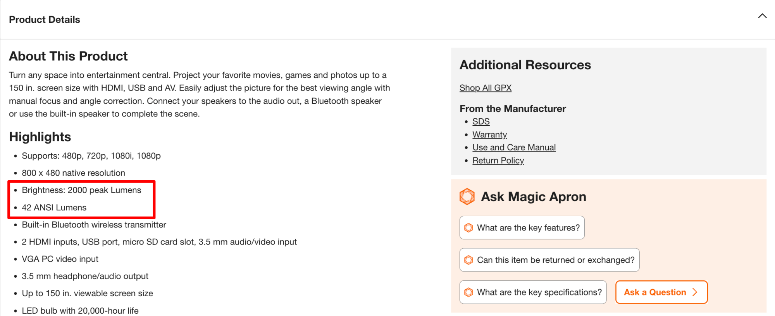
Task: Collapse the Product Details section chevron
Action: (762, 16)
